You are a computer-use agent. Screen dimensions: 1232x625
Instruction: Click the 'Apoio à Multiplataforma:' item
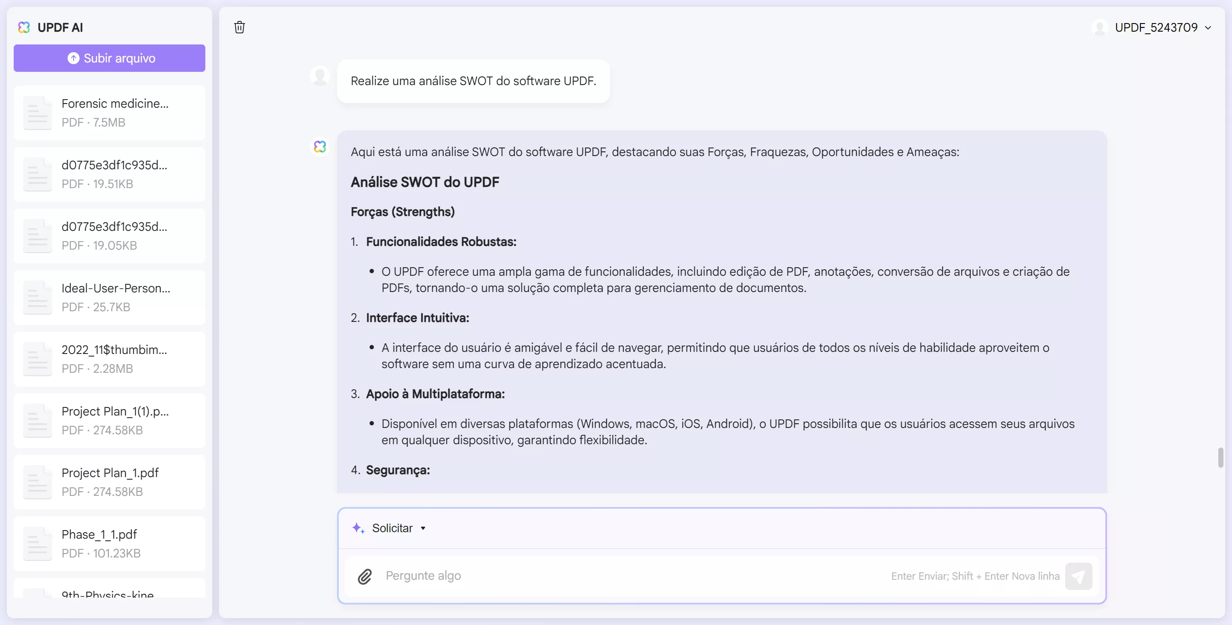435,394
